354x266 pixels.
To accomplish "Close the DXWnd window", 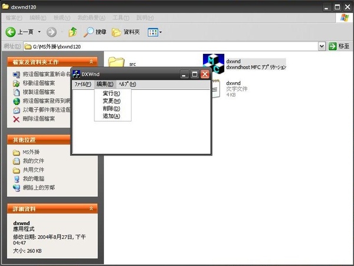I will tap(205, 74).
